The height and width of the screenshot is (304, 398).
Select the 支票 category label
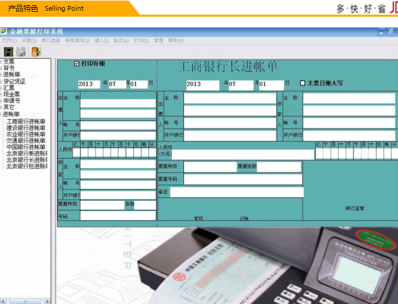pos(9,61)
